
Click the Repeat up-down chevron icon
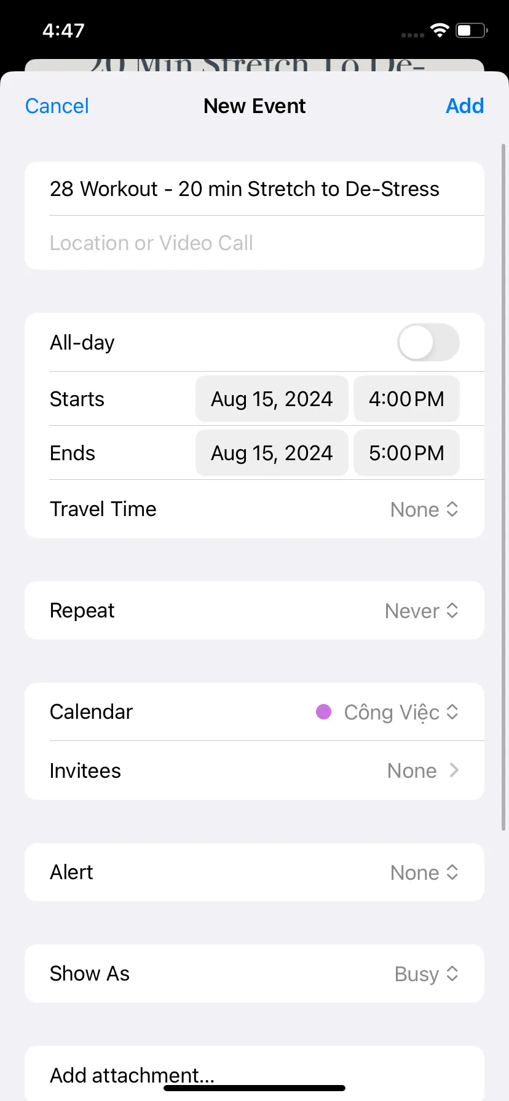click(x=452, y=611)
